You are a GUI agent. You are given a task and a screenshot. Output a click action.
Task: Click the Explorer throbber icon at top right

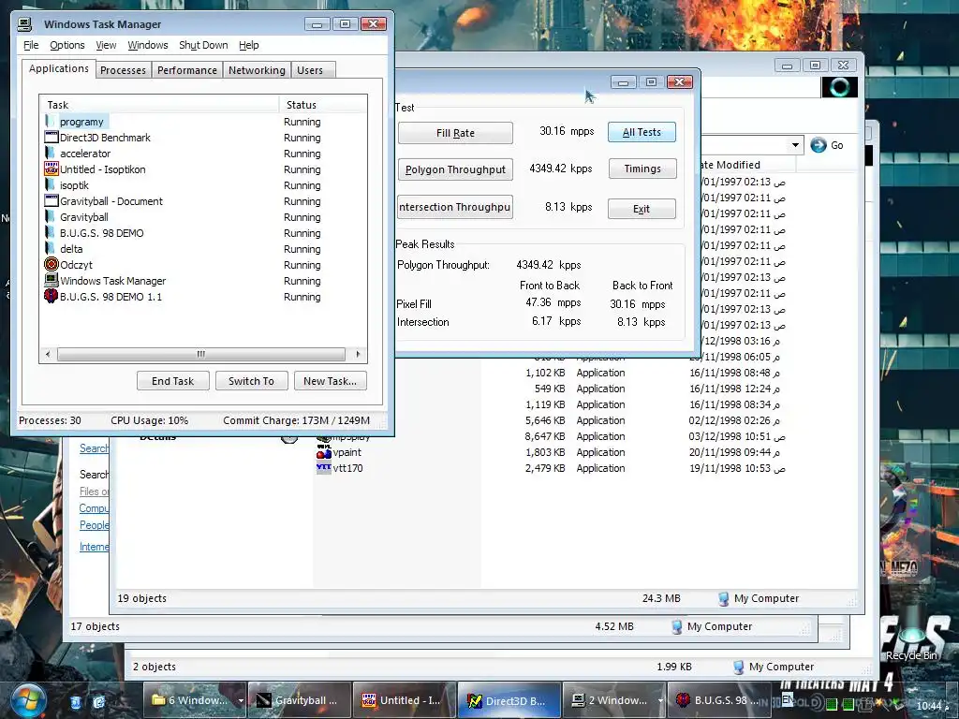point(839,87)
